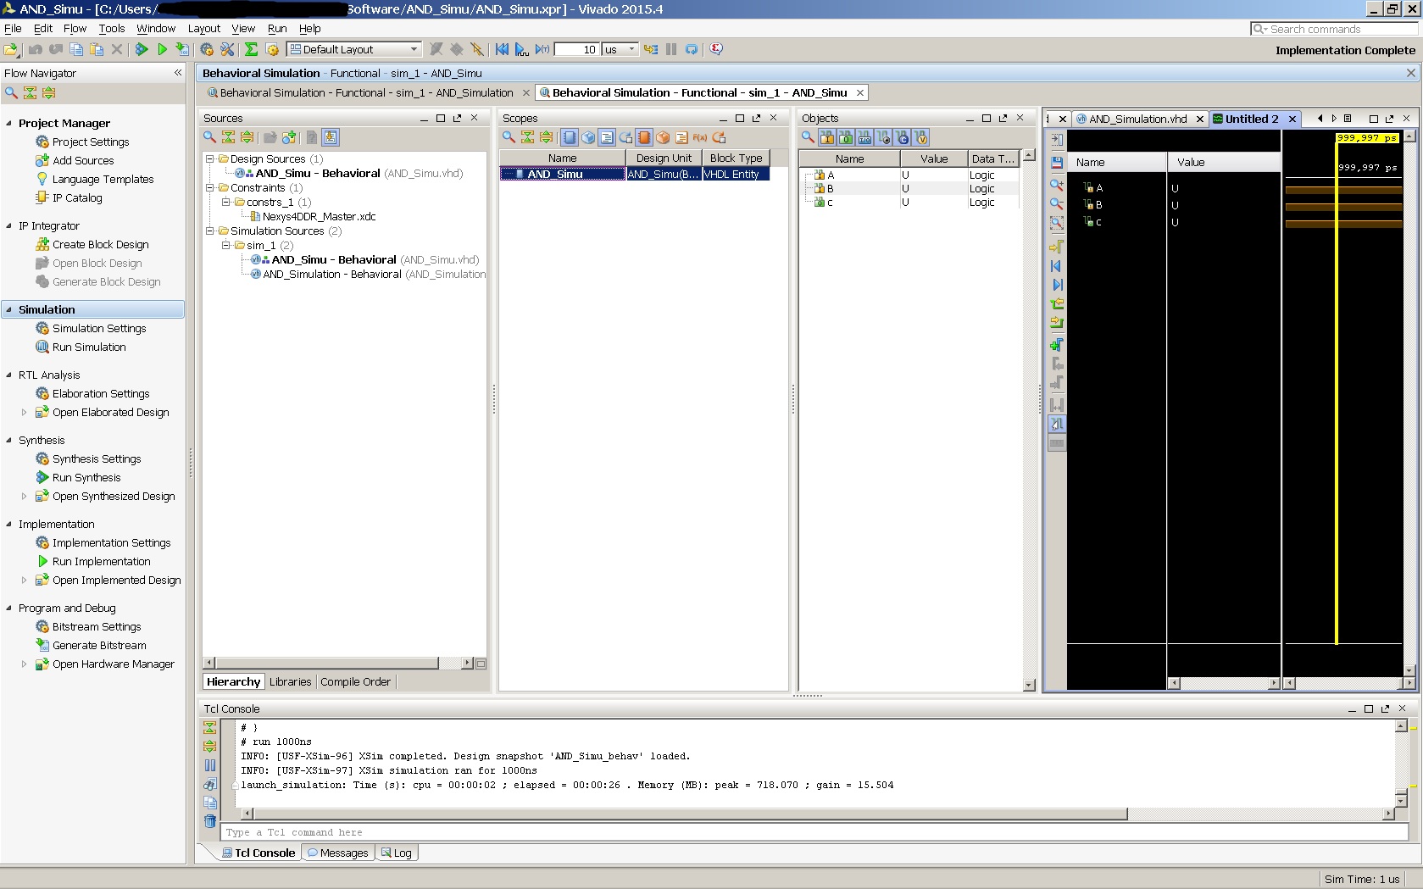Click Add Sources in Project Manager
1423x889 pixels.
(x=83, y=160)
